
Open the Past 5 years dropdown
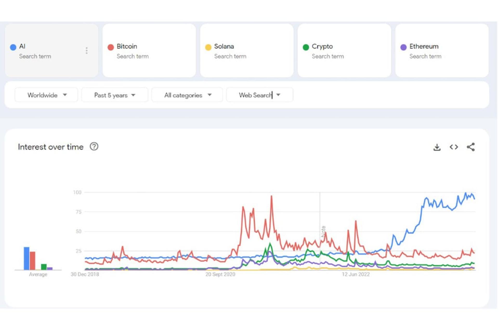[115, 95]
